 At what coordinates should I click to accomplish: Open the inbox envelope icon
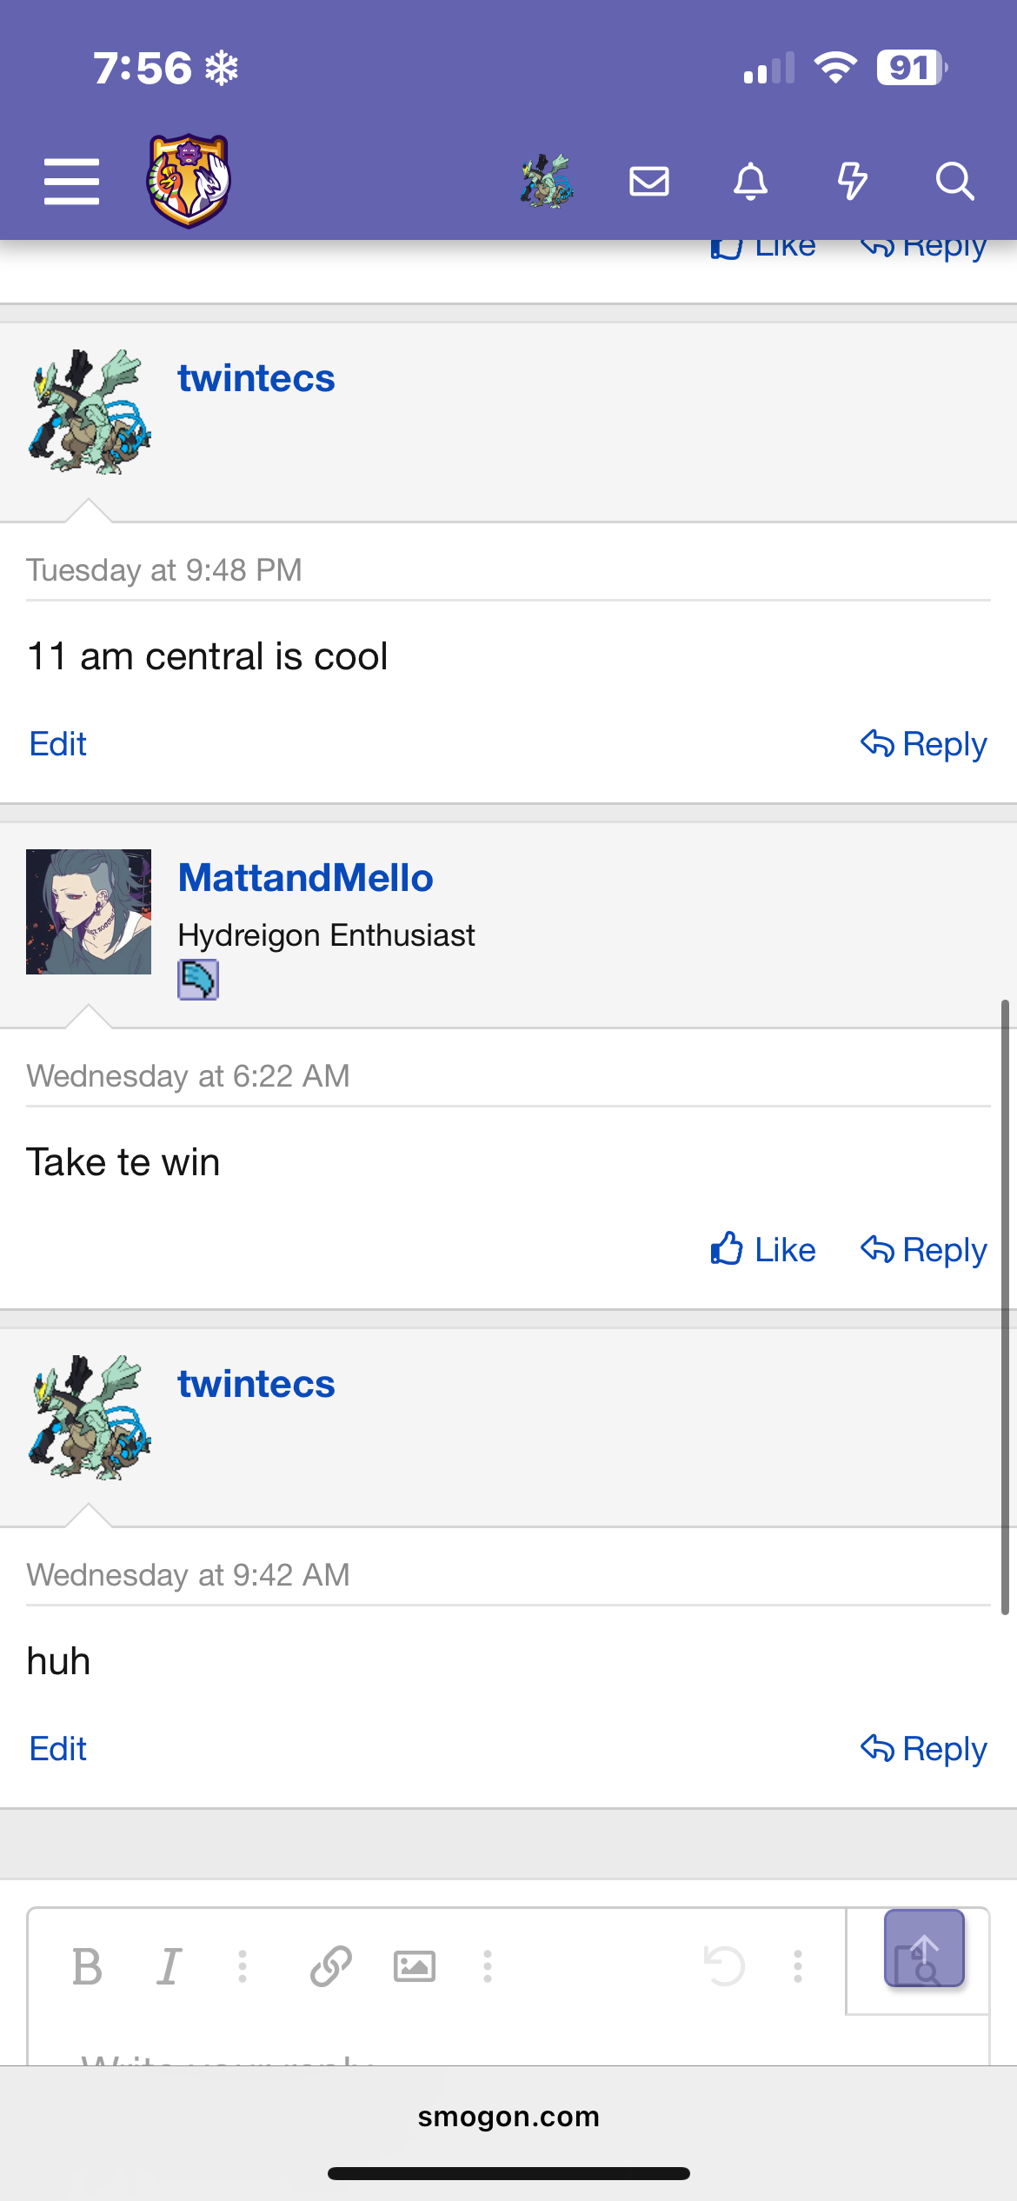(649, 182)
